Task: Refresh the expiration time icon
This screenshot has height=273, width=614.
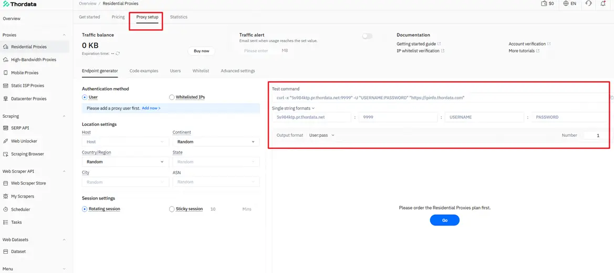Action: click(118, 53)
